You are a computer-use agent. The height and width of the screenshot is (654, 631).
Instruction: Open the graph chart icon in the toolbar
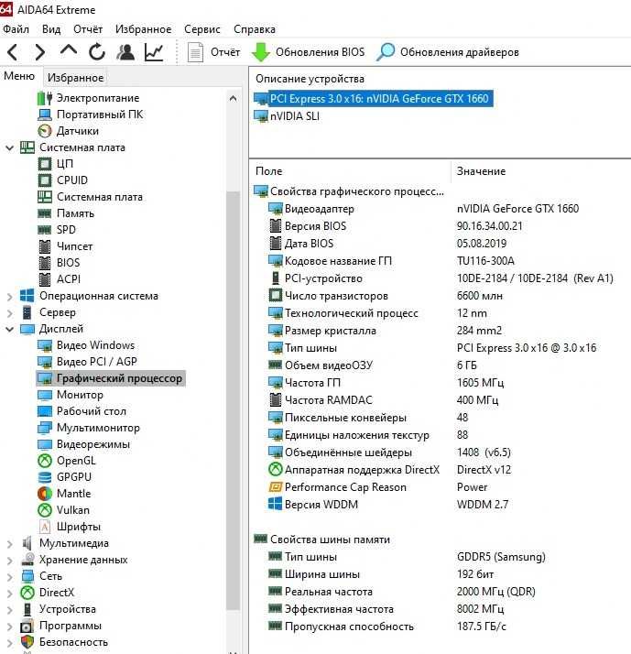point(154,51)
